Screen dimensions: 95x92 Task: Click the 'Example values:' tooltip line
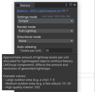coord(15,76)
